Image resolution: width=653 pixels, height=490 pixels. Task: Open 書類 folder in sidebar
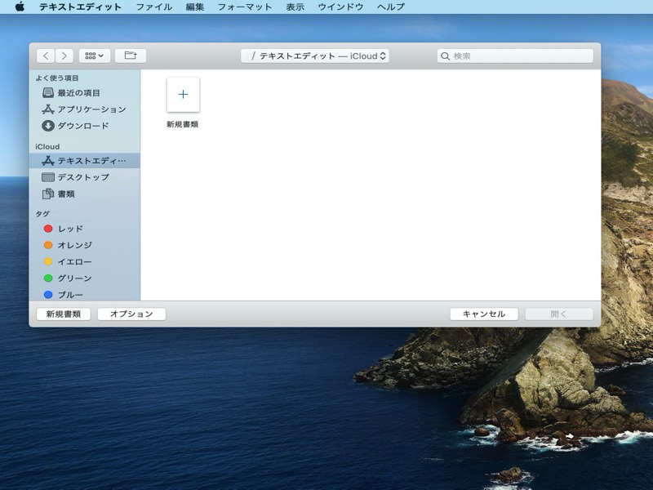pos(65,194)
